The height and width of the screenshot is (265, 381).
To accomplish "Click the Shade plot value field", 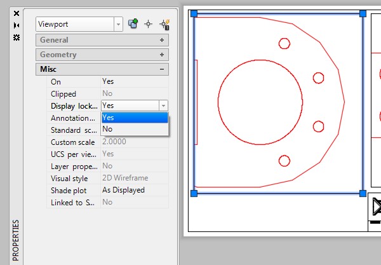I will click(x=134, y=190).
